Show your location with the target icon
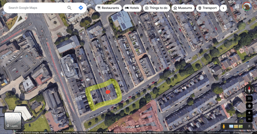The width and height of the screenshot is (257, 134). 249,106
